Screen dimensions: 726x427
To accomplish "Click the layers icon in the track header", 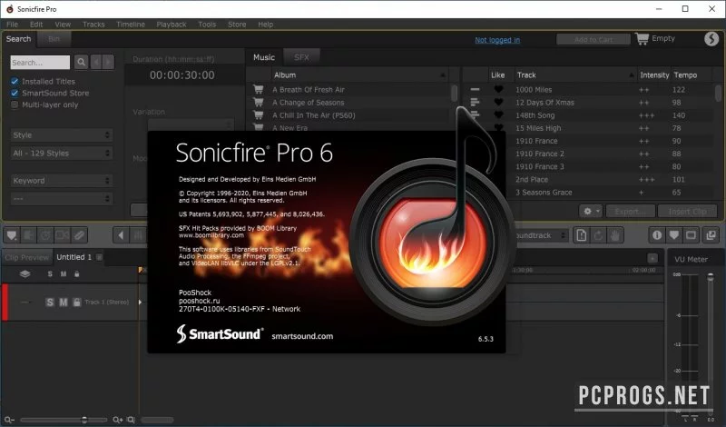I will [x=25, y=274].
